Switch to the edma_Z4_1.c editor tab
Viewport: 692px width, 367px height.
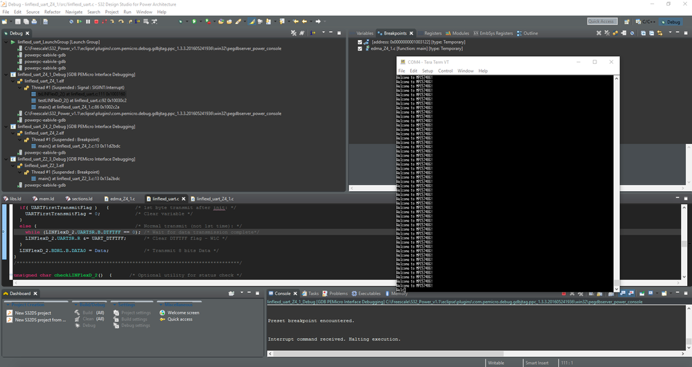(120, 199)
